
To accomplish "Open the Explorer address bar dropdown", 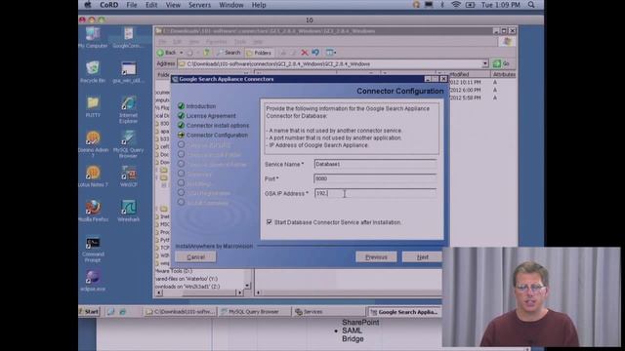I will pos(484,63).
